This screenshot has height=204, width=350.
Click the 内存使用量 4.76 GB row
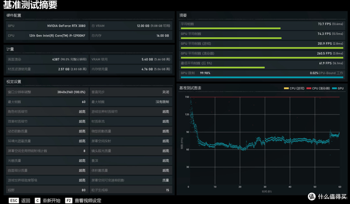[131, 69]
